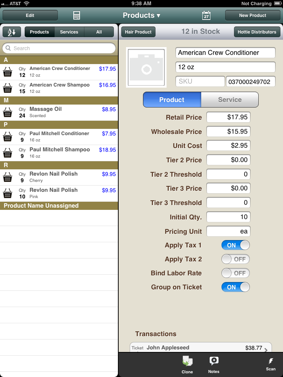Select Revlon Nail Polish Pink row
The width and height of the screenshot is (283, 377).
pos(59,193)
